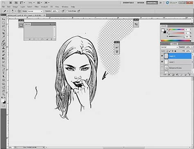
Task: Click the Hue slider in Color panel
Action: pyautogui.click(x=176, y=29)
